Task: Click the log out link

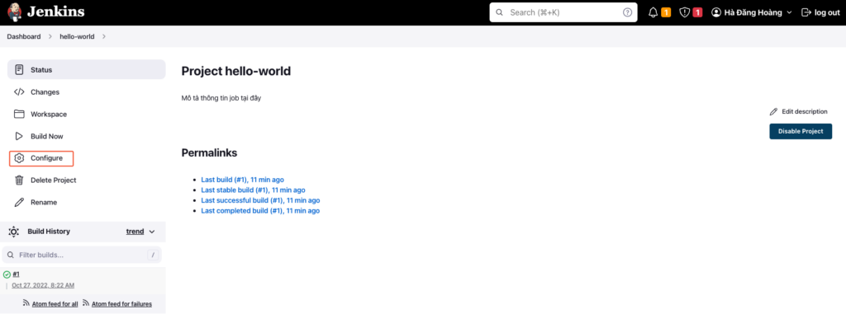Action: coord(826,12)
